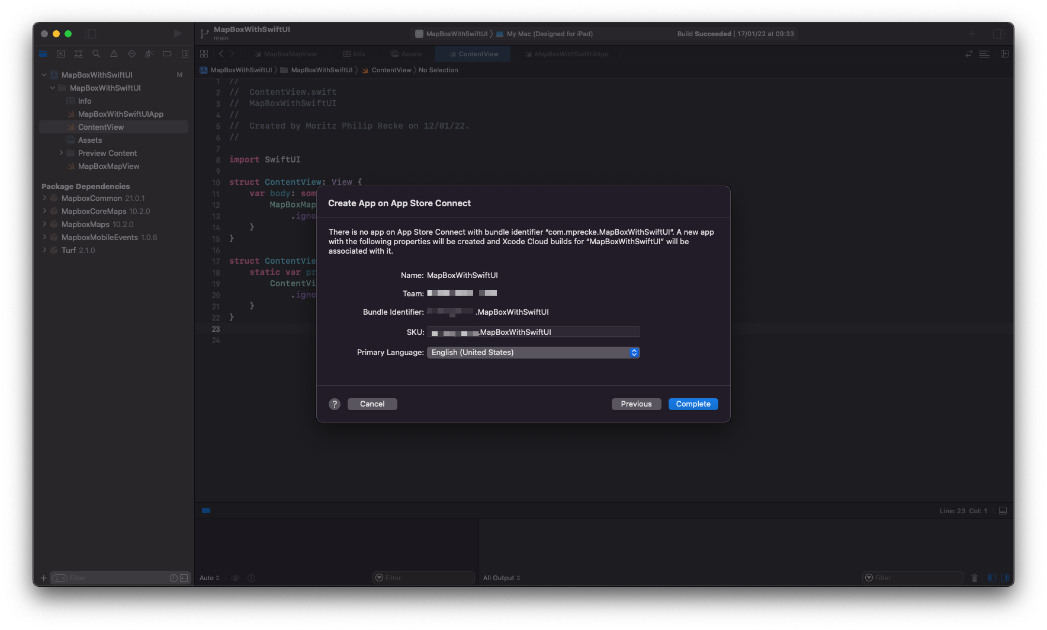The width and height of the screenshot is (1047, 630).
Task: Open the Symbol navigator
Action: 78,54
